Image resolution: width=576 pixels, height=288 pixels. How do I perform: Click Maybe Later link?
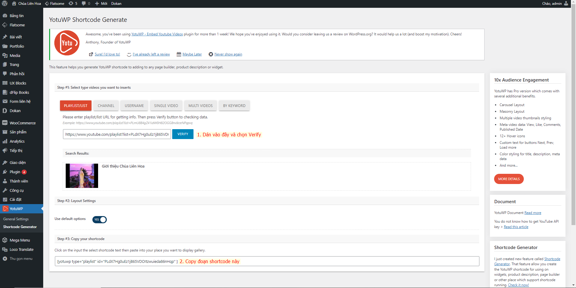pos(192,54)
